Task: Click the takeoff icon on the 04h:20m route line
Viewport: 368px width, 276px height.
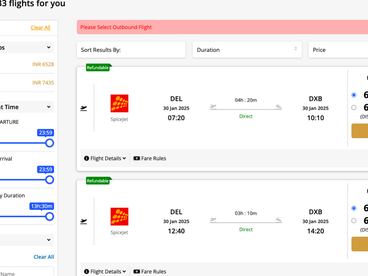Action: coord(213,106)
